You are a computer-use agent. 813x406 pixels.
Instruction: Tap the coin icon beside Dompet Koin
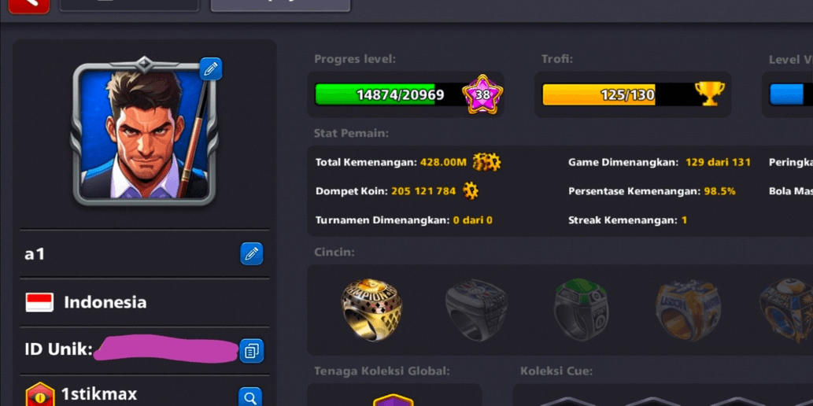point(471,191)
